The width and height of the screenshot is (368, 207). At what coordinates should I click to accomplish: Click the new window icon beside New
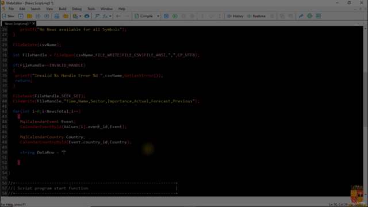pyautogui.click(x=21, y=16)
